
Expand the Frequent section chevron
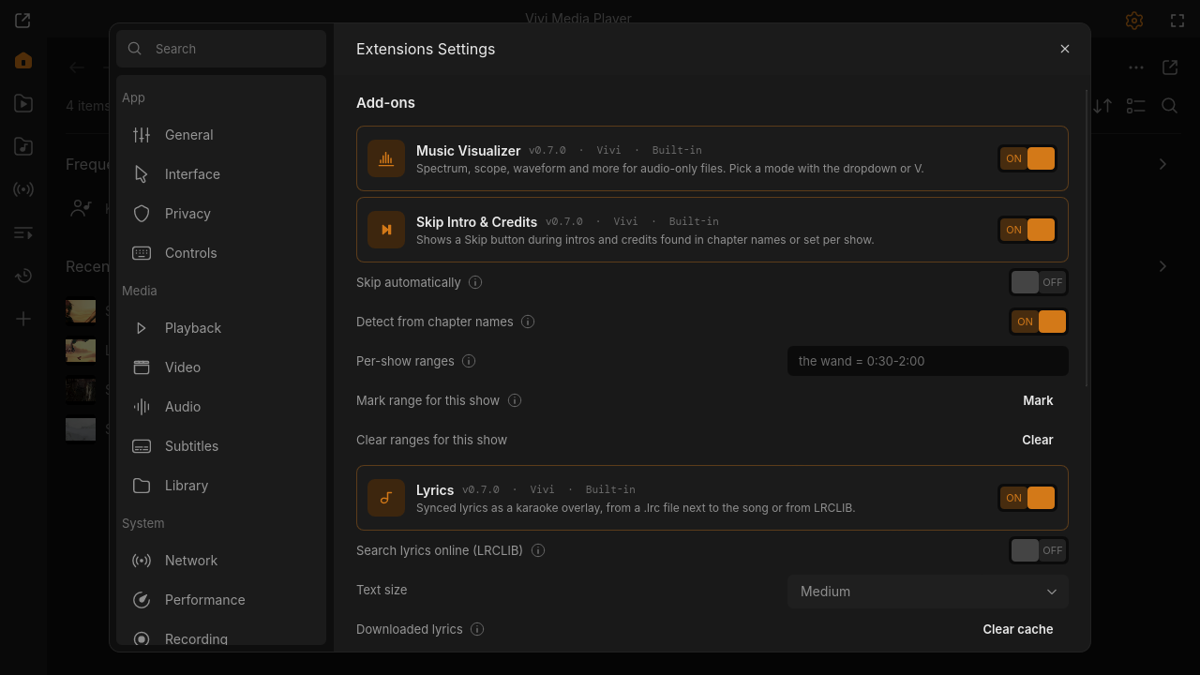[x=1162, y=164]
